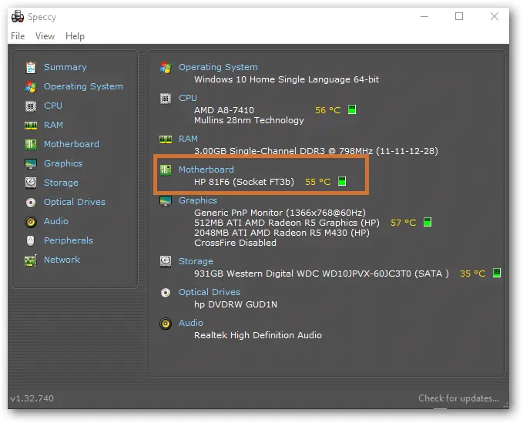The height and width of the screenshot is (423, 523).
Task: Open CPU heading link in summary
Action: click(188, 98)
